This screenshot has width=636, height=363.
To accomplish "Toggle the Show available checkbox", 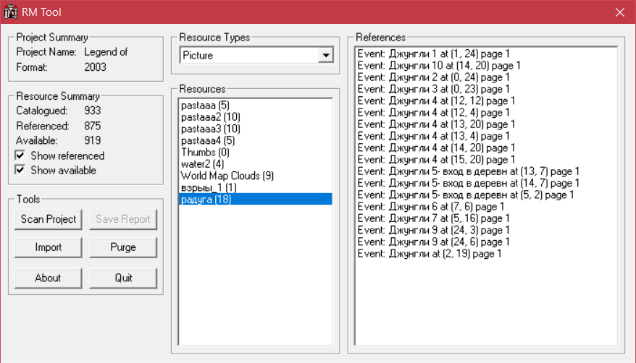I will click(x=21, y=171).
